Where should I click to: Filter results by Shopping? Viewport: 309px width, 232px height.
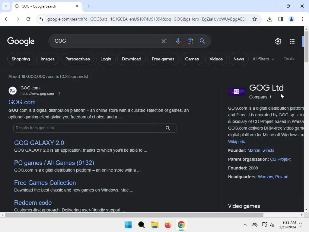[21, 59]
